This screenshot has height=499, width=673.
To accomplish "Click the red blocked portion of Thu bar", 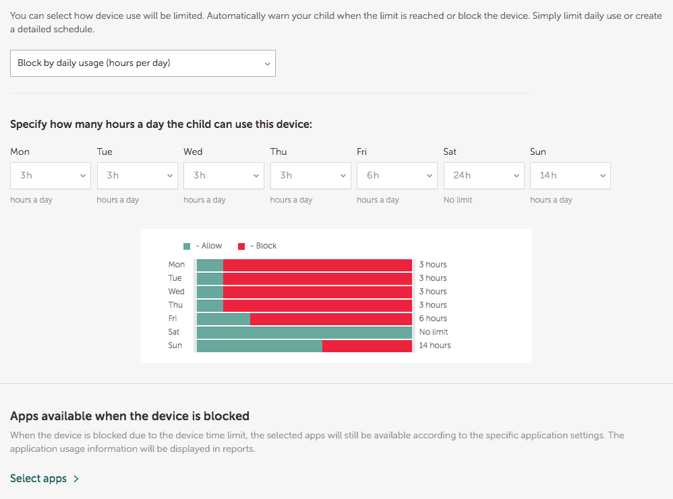I will (317, 306).
